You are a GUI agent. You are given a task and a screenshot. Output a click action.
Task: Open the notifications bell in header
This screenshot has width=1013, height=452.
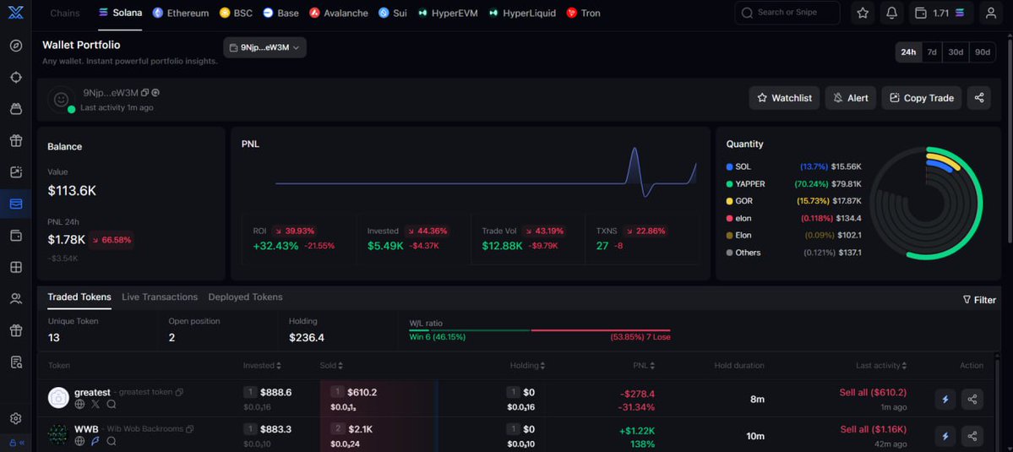pos(891,13)
